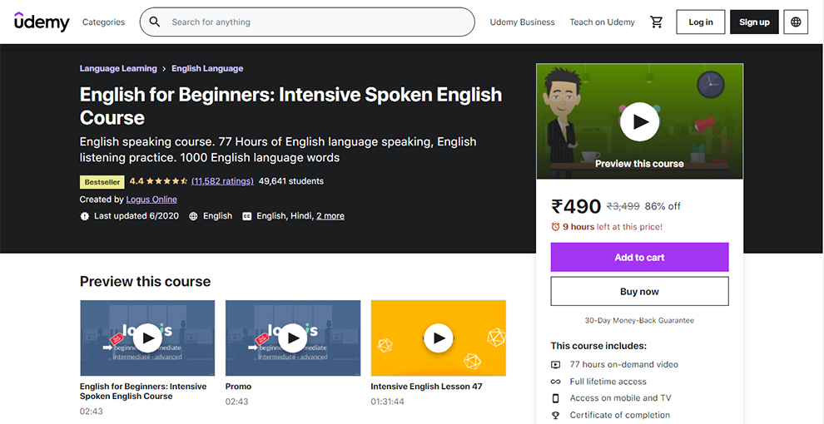The width and height of the screenshot is (824, 424).
Task: Click 'English for Beginners: Intensive Spoken English Course' thumbnail title
Action: pyautogui.click(x=143, y=391)
